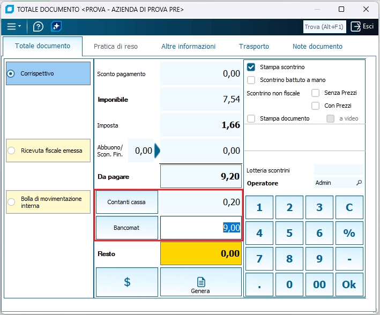The width and height of the screenshot is (380, 315).
Task: Tap the keypad percent key
Action: click(x=349, y=233)
